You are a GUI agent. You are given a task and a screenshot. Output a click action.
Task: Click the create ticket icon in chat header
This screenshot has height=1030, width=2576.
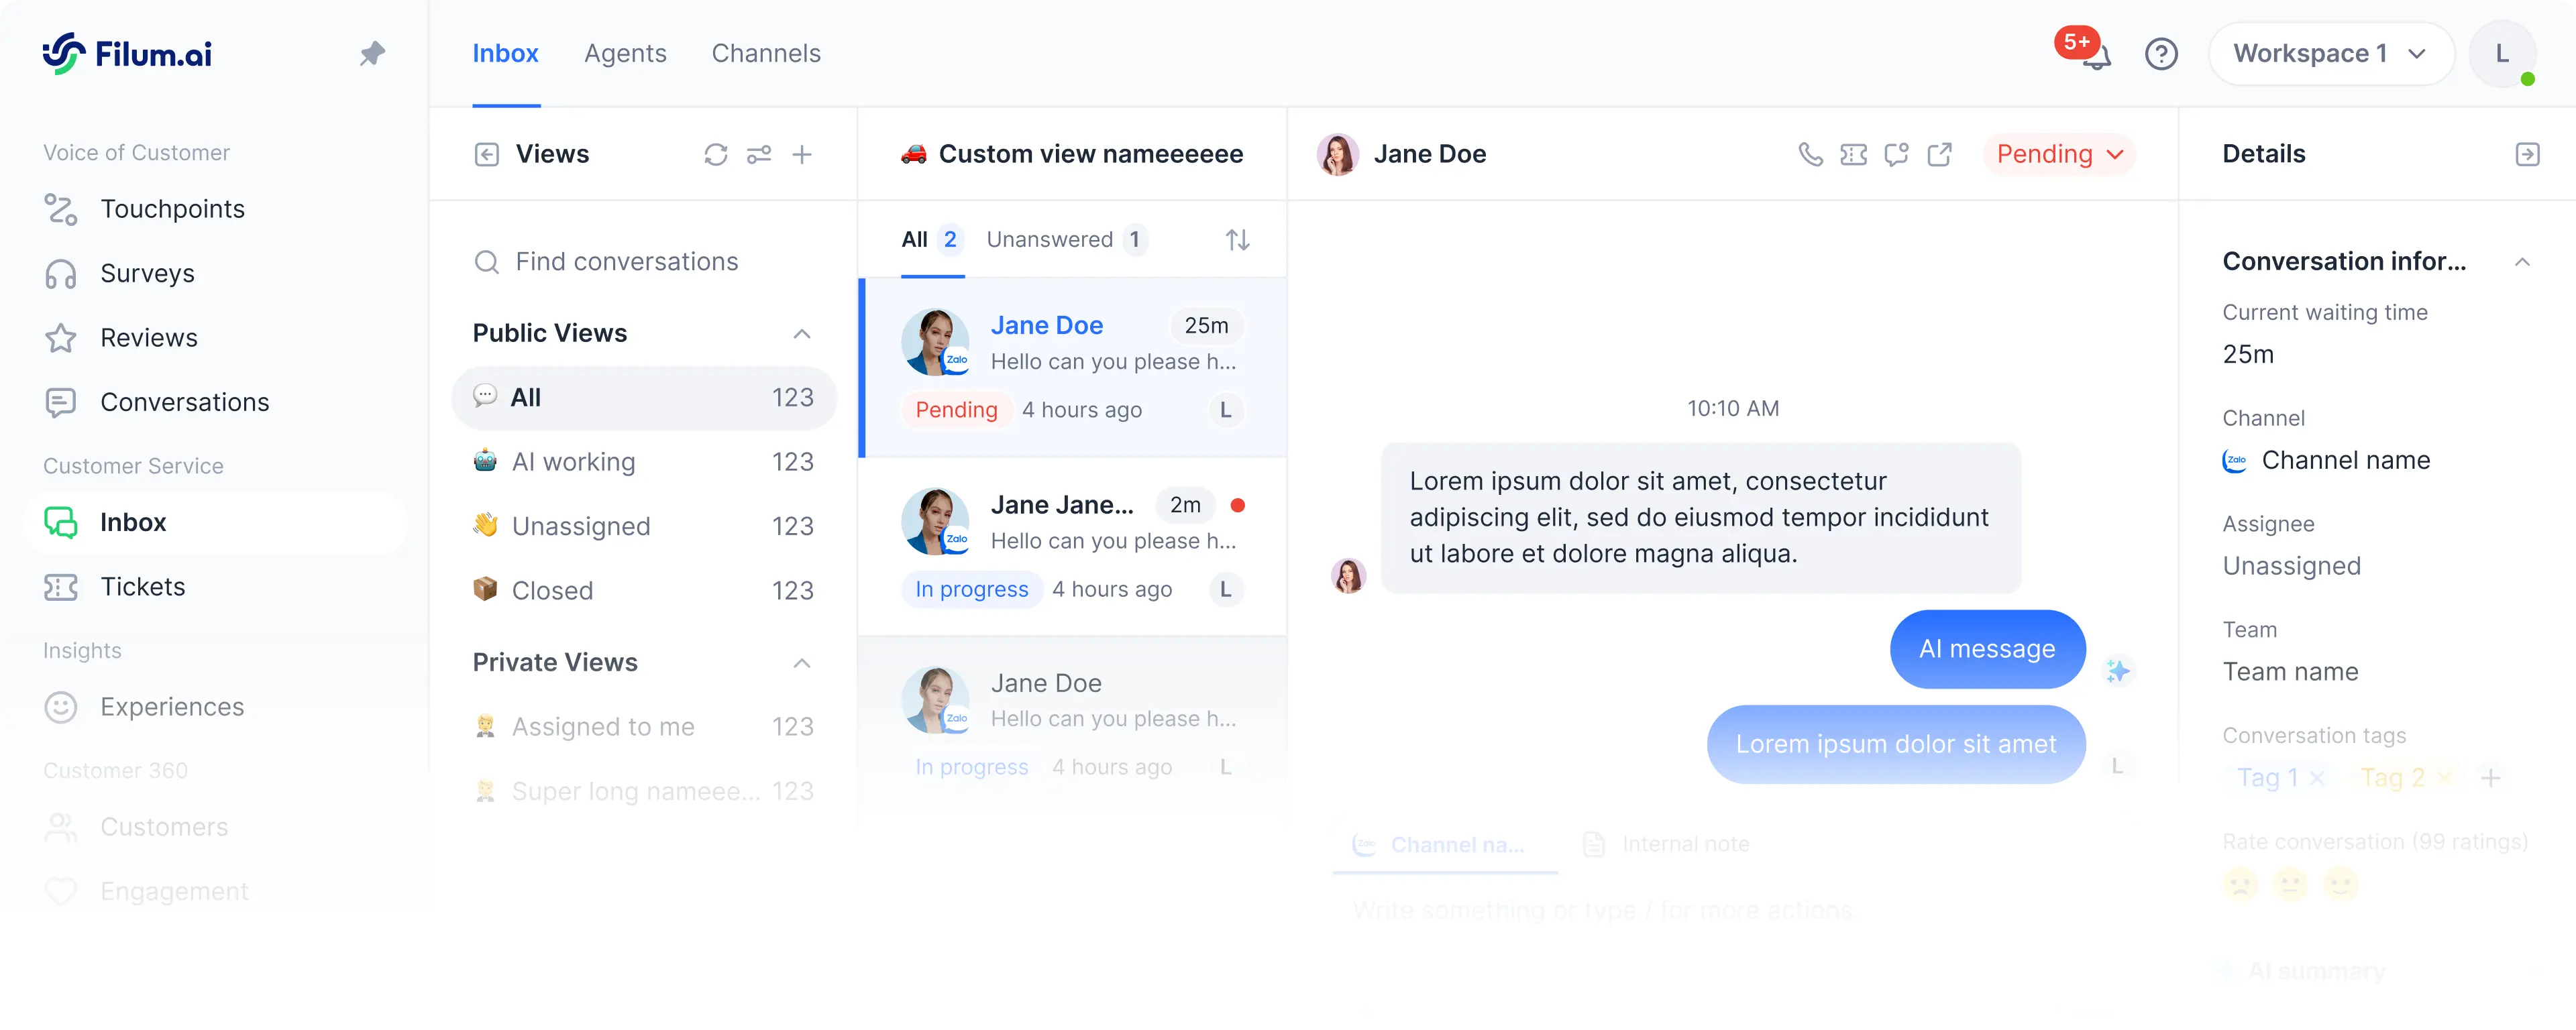click(1853, 154)
